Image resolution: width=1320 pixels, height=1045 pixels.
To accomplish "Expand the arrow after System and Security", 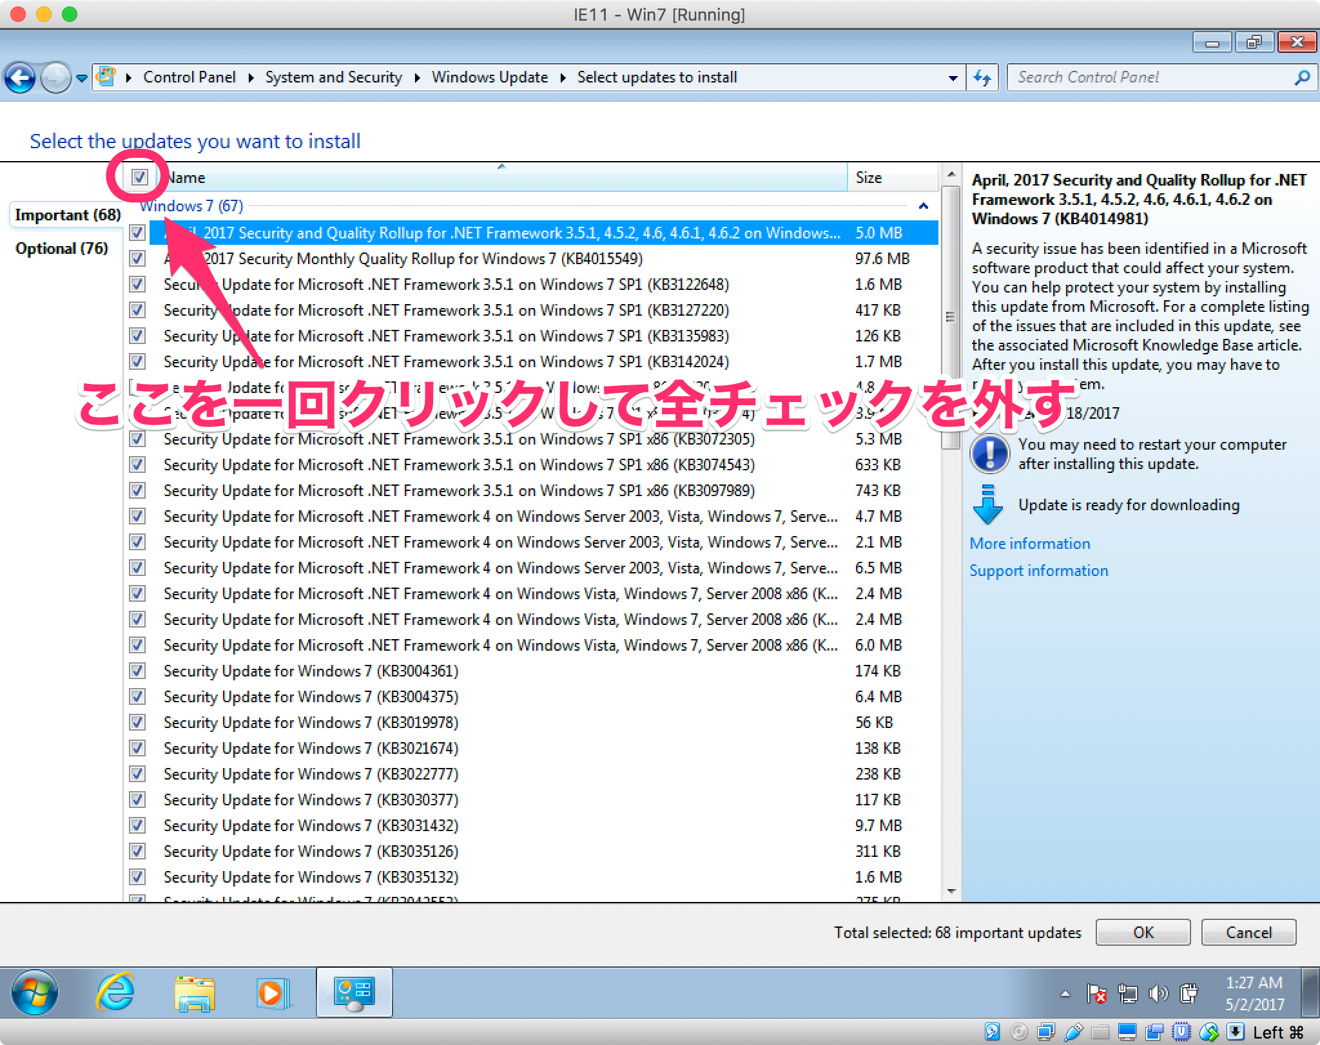I will (x=417, y=78).
